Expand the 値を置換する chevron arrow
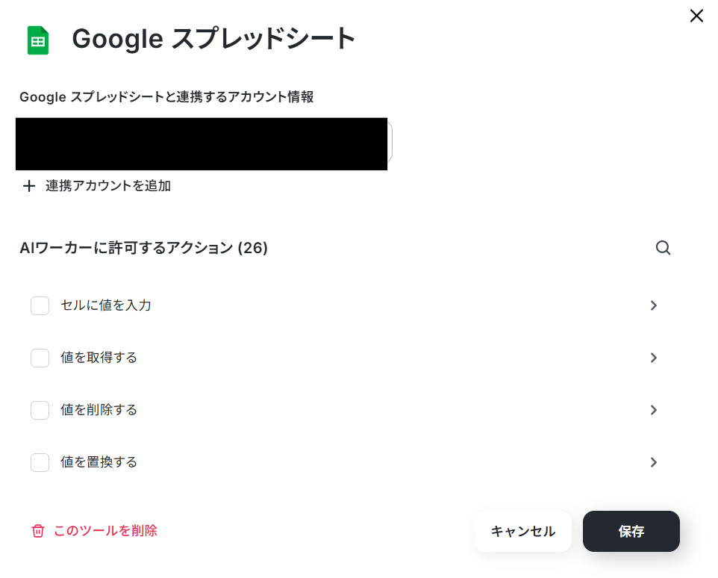The height and width of the screenshot is (578, 718). click(x=653, y=462)
